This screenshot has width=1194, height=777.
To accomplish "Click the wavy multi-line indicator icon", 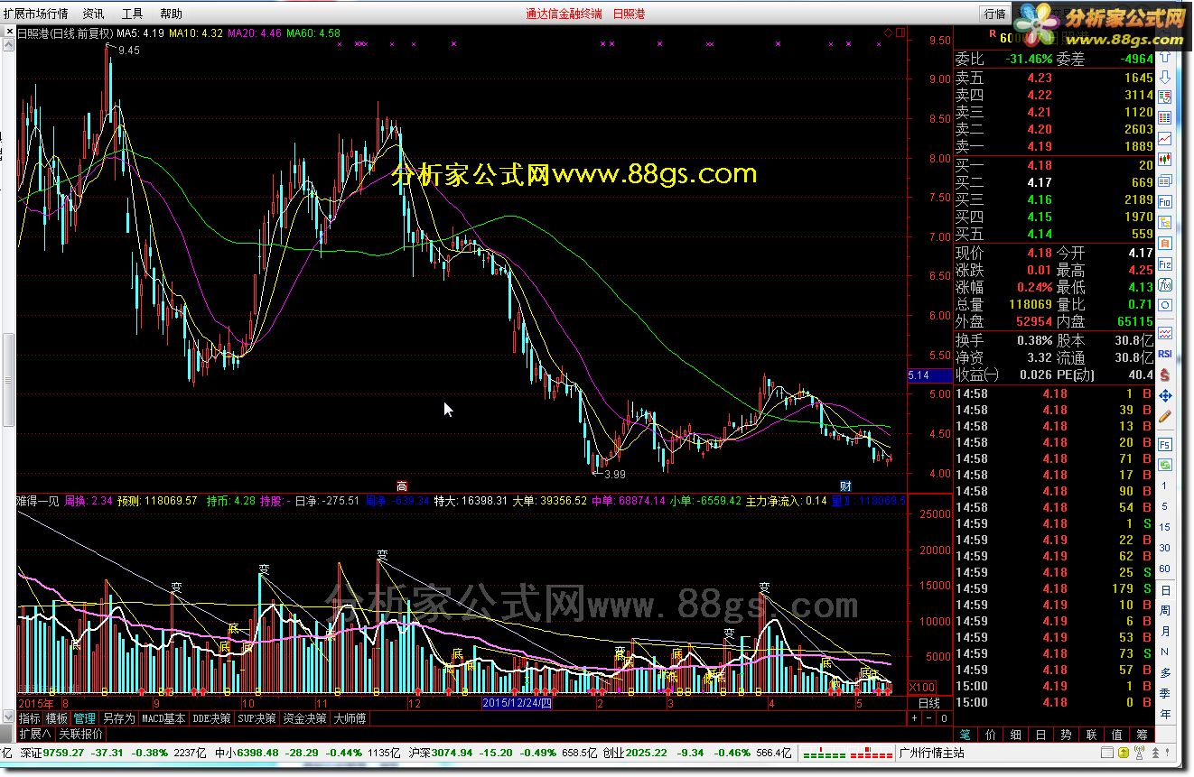I will (1165, 333).
